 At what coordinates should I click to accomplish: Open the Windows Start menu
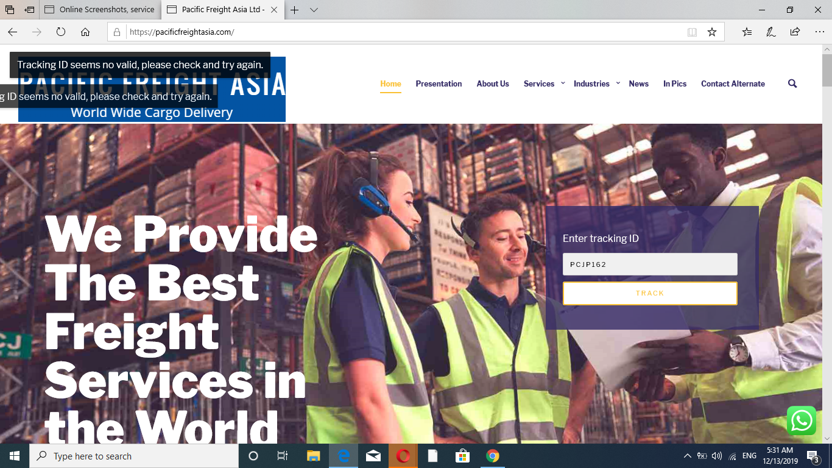[x=15, y=456]
